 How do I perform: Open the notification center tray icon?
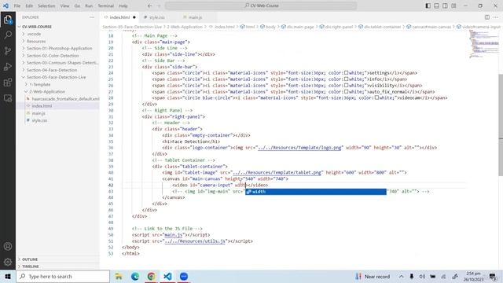pyautogui.click(x=493, y=276)
